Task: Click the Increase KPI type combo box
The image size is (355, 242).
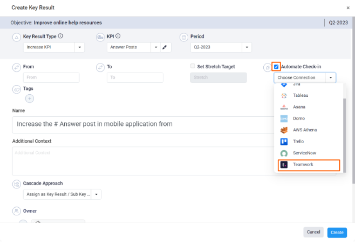Action: (x=54, y=47)
